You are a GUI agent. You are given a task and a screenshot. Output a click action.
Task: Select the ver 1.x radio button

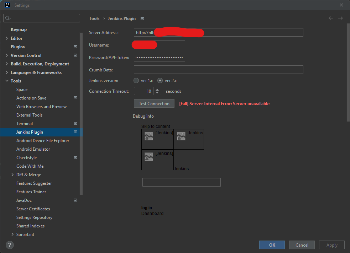click(x=136, y=80)
